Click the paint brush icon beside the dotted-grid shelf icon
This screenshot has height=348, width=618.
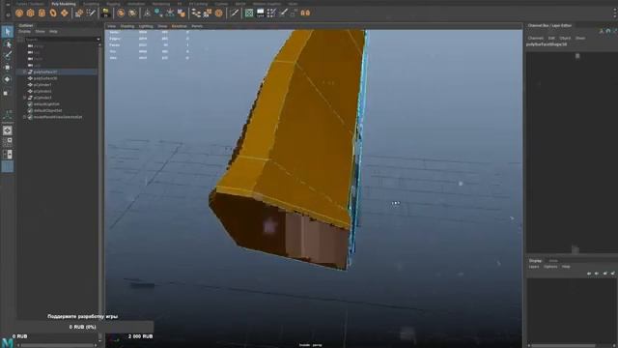click(283, 13)
